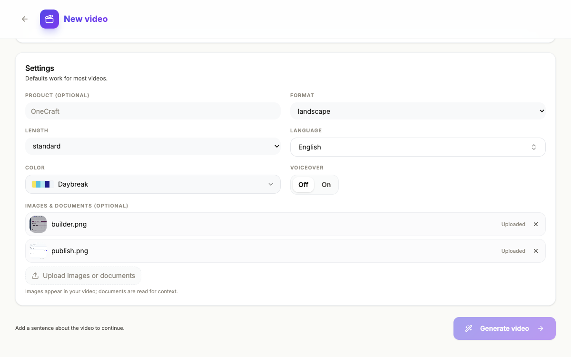
Task: Click the Product input field with OneCraft placeholder
Action: click(x=153, y=111)
